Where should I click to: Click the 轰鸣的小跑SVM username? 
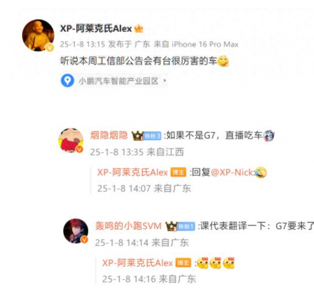[x=129, y=226]
